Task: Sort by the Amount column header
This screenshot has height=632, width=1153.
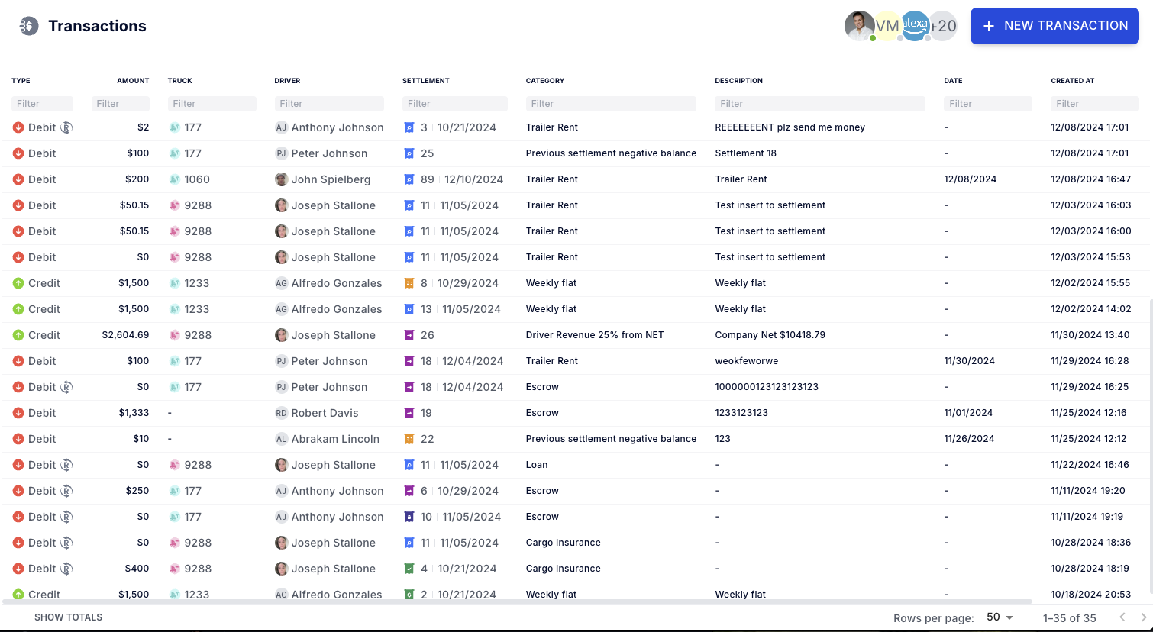Action: [133, 81]
